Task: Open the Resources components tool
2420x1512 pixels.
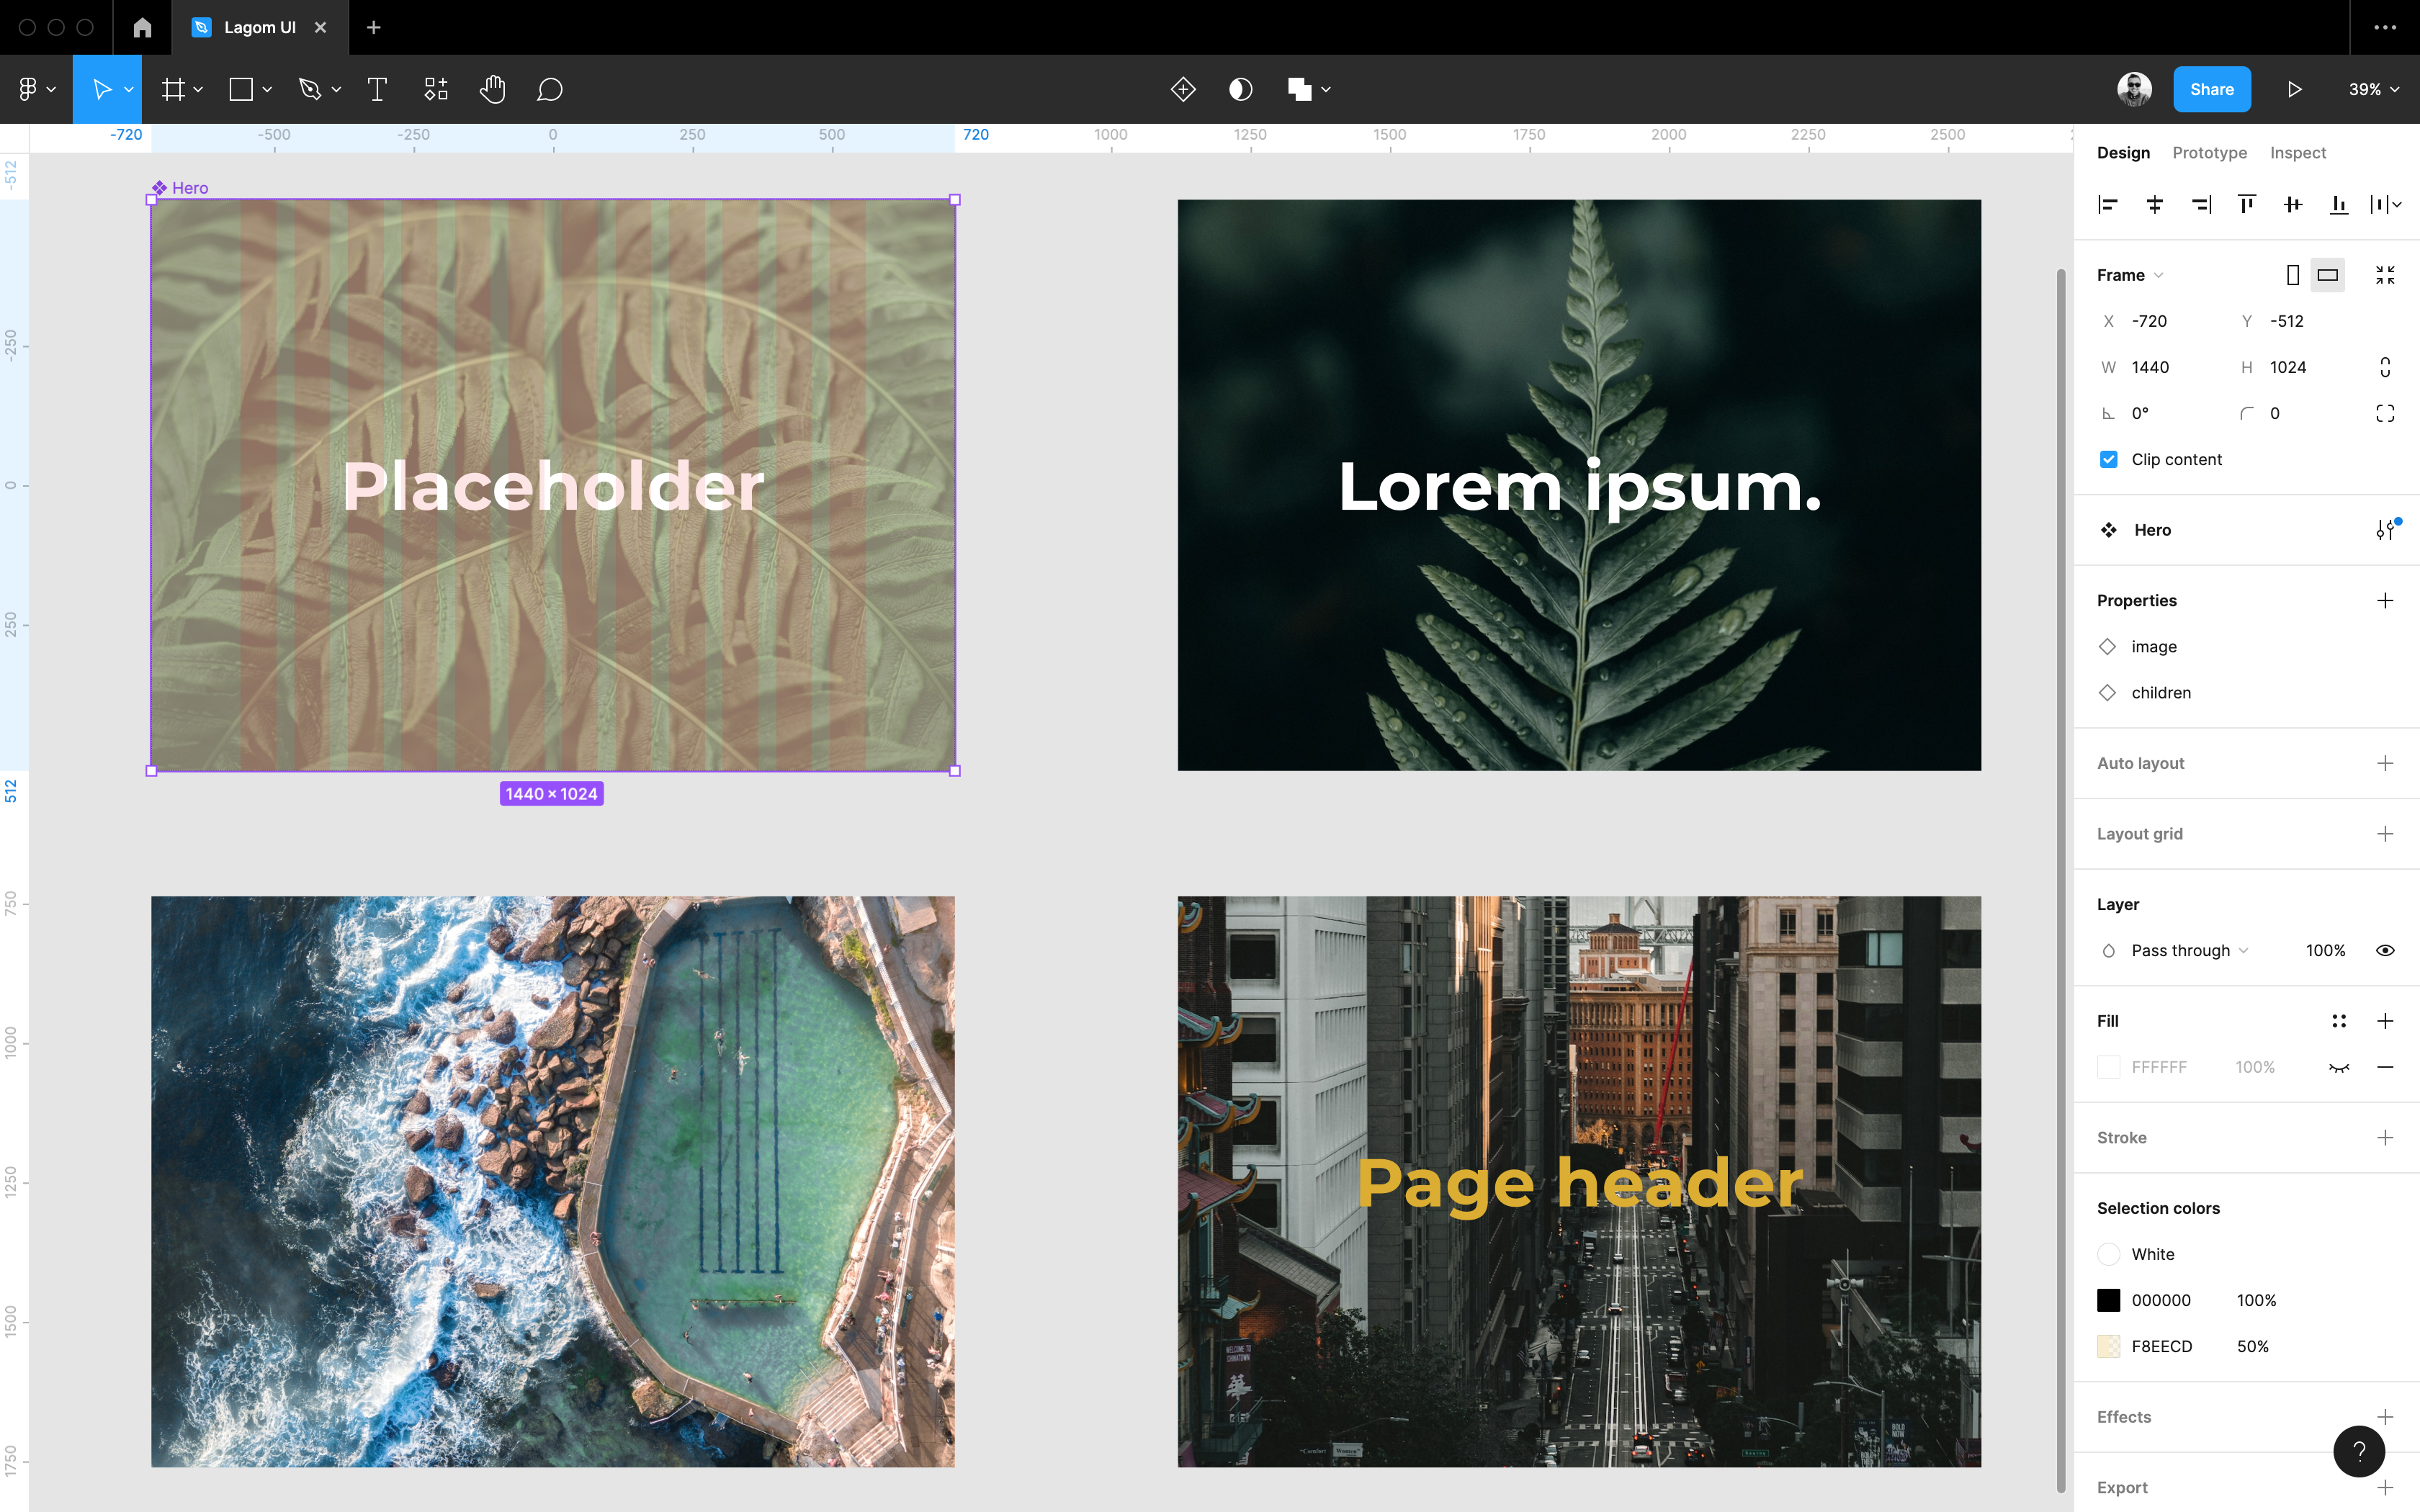Action: 436,90
